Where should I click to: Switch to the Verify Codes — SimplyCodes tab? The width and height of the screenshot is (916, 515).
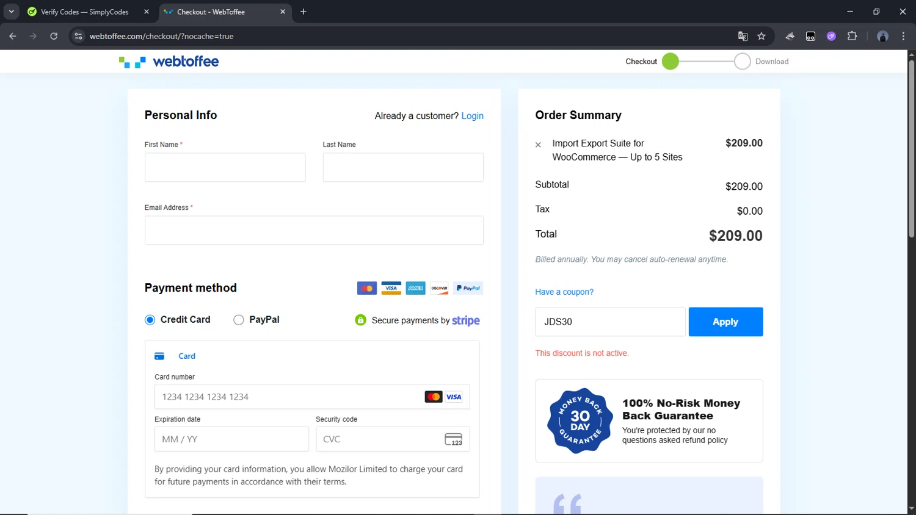[84, 12]
